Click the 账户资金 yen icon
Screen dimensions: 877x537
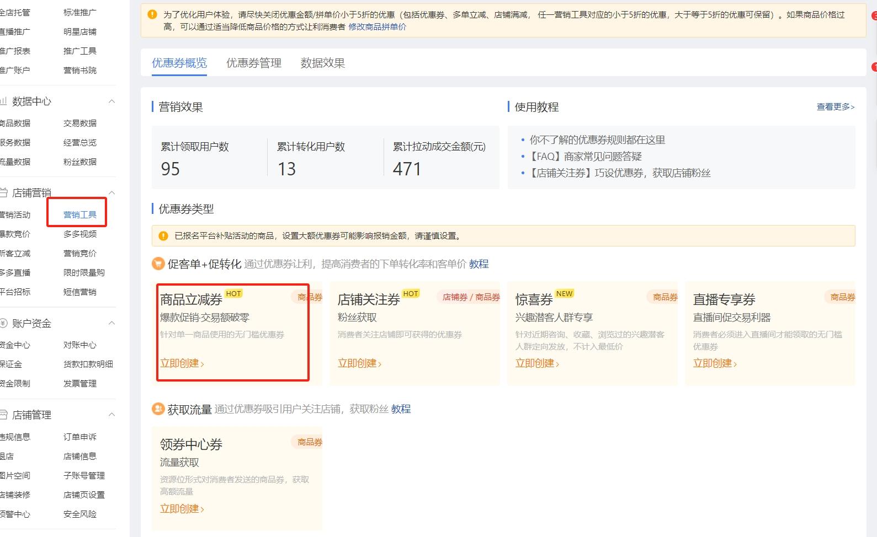(x=3, y=323)
